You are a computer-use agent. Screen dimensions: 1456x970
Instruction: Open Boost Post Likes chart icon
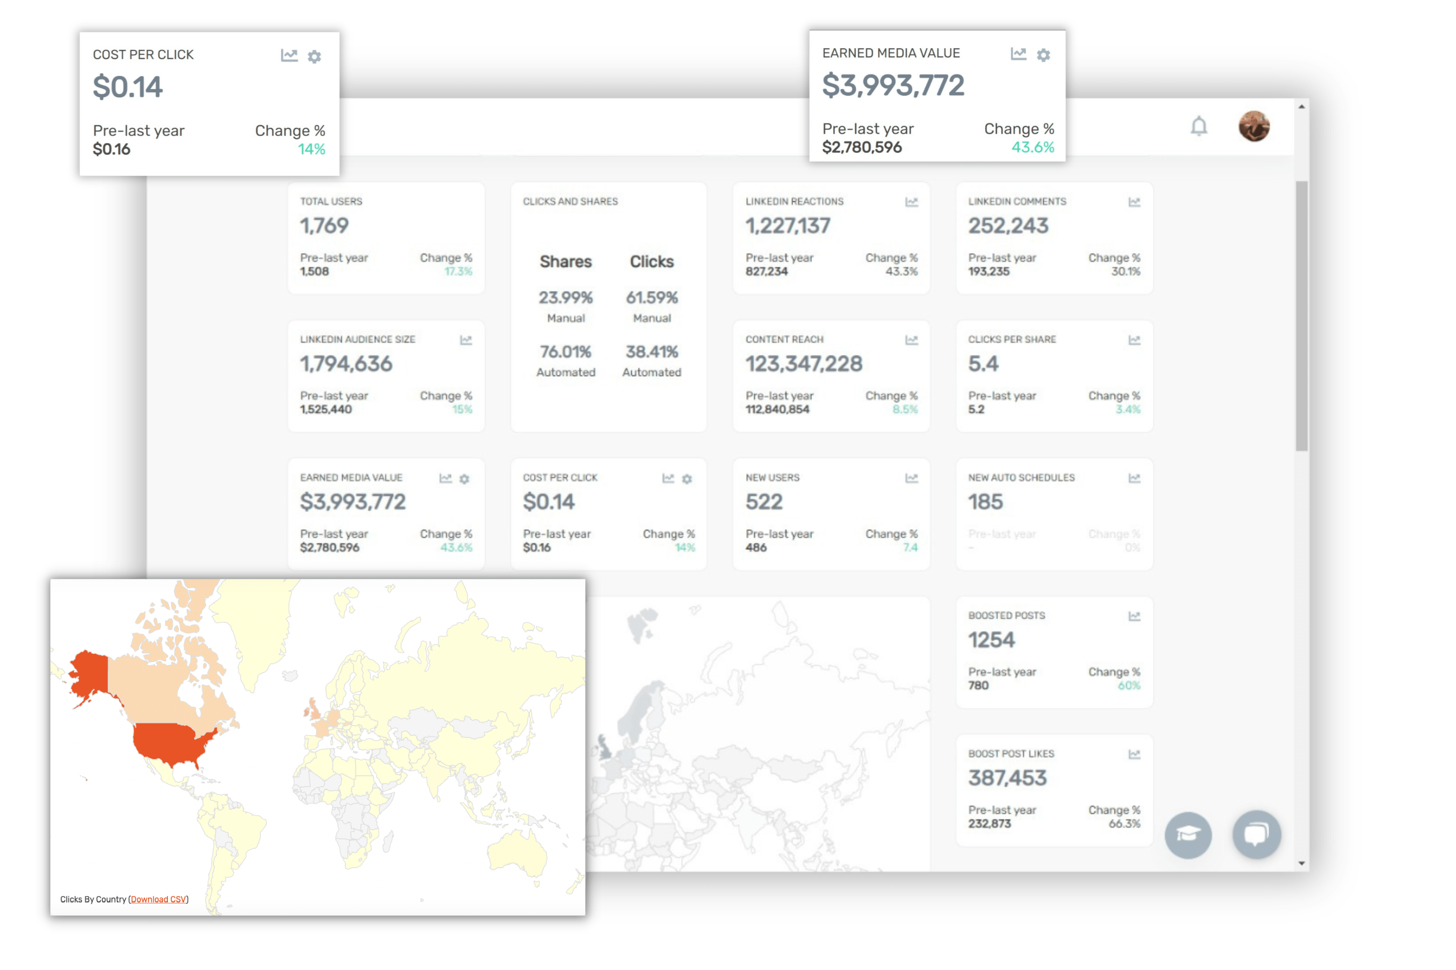pyautogui.click(x=1134, y=754)
